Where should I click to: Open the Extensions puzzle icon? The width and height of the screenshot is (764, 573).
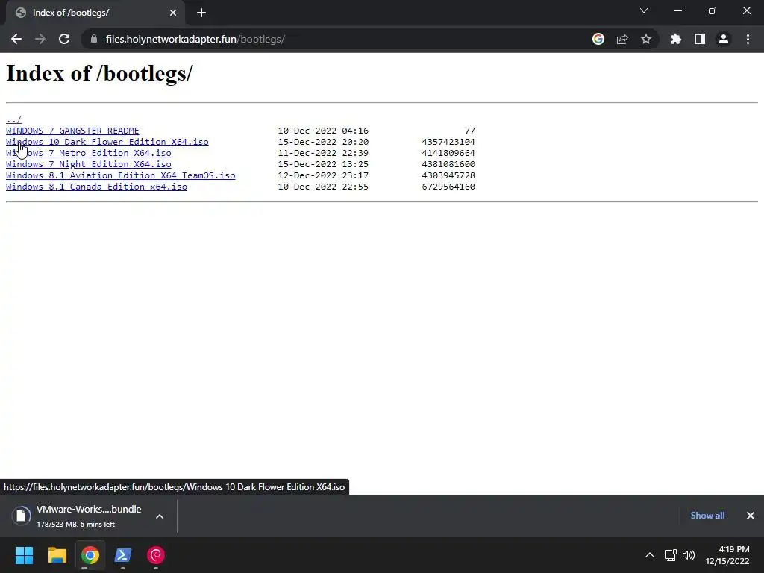676,39
